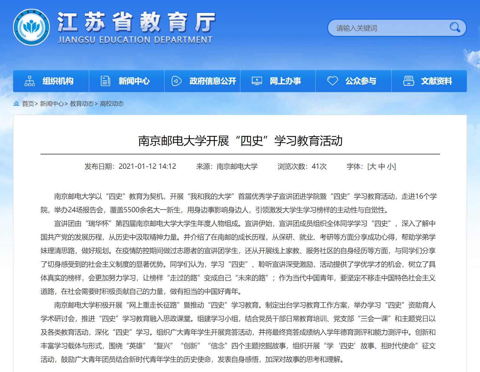Open the 新闻中心 menu

click(134, 81)
